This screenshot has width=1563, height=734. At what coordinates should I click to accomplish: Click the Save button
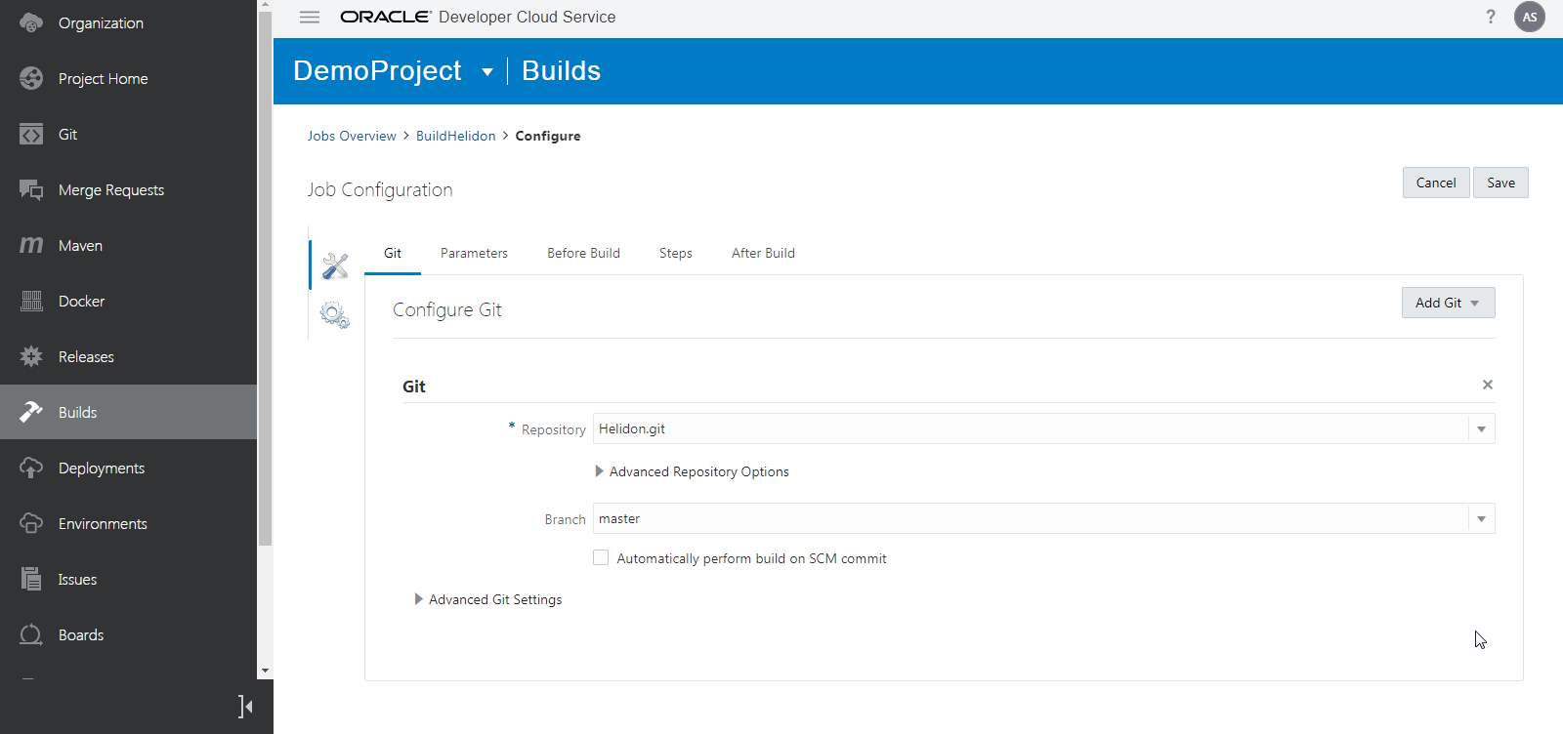(x=1500, y=183)
